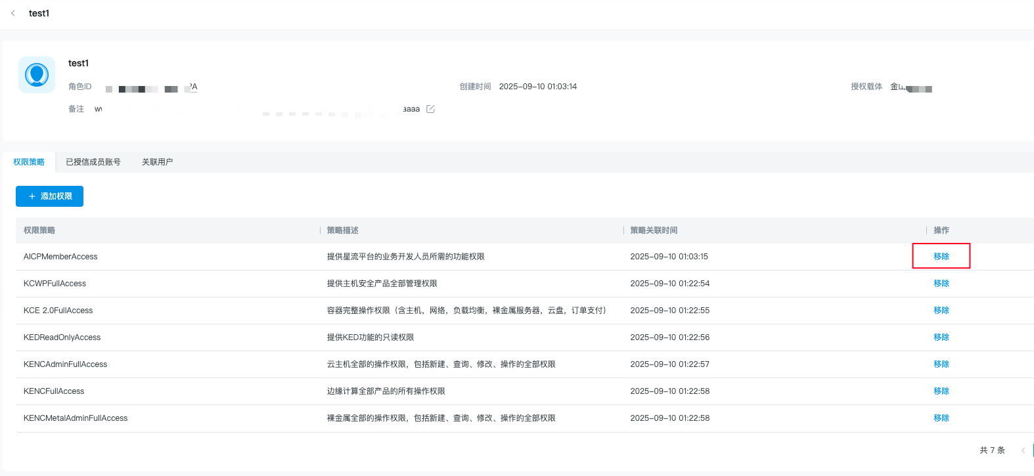Click the back arrow beside test1 title
Image resolution: width=1034 pixels, height=476 pixels.
point(13,13)
